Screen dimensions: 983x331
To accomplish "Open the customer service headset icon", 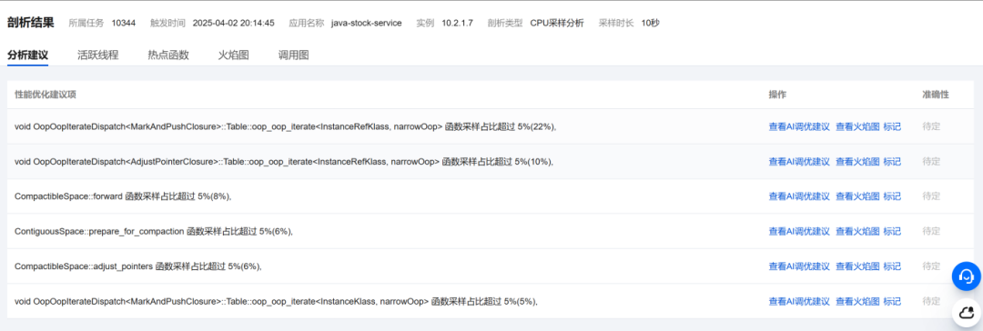I will coord(966,276).
